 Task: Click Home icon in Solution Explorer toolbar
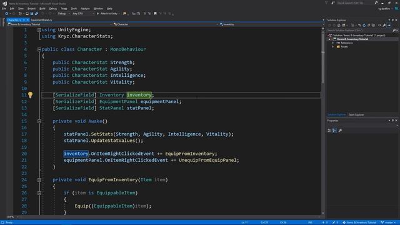pos(339,25)
